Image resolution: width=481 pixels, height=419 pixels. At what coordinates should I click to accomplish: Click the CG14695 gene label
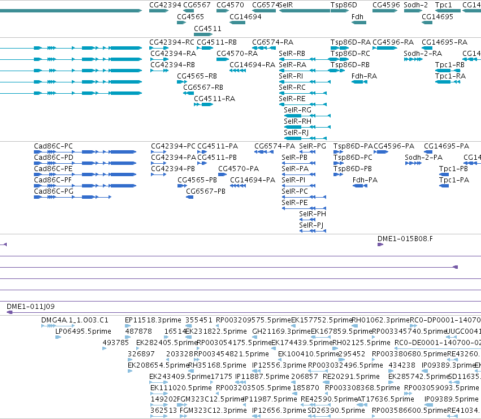pyautogui.click(x=437, y=16)
